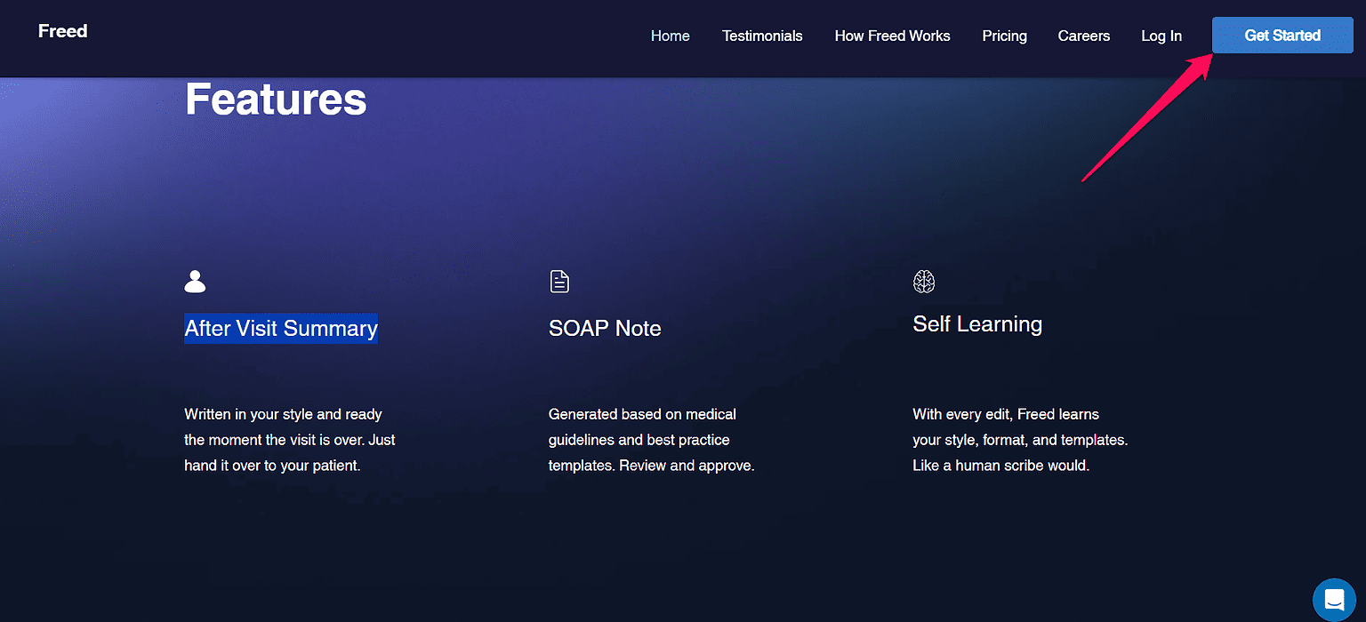Select Testimonials in the navigation bar
The width and height of the screenshot is (1366, 622).
pos(762,36)
